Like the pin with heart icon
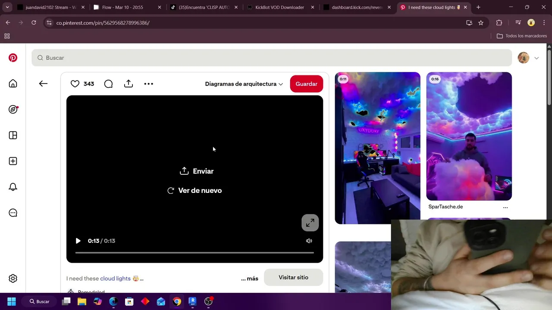The height and width of the screenshot is (310, 552). pyautogui.click(x=75, y=84)
